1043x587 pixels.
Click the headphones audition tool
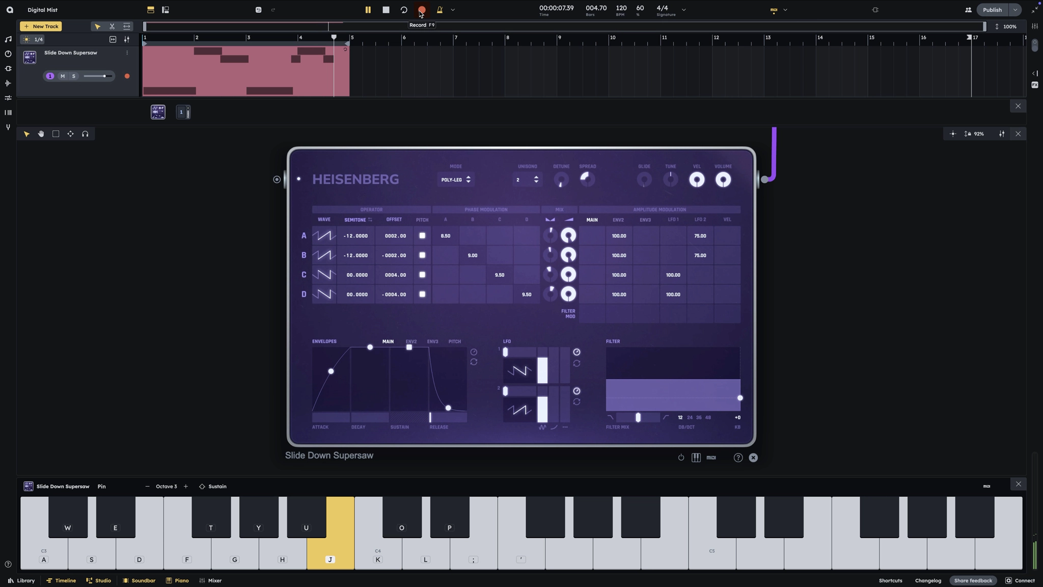click(85, 134)
